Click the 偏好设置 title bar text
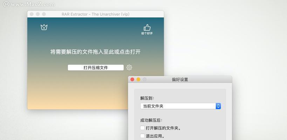 click(180, 79)
